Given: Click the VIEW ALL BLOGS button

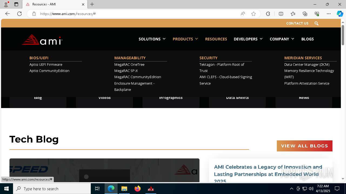Looking at the screenshot, I should click(x=305, y=146).
